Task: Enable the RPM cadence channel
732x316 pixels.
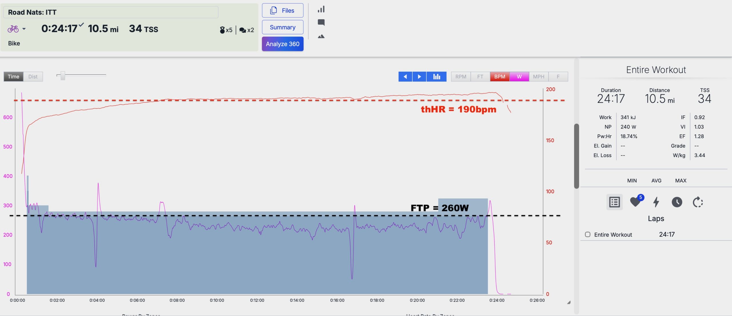Action: coord(461,77)
